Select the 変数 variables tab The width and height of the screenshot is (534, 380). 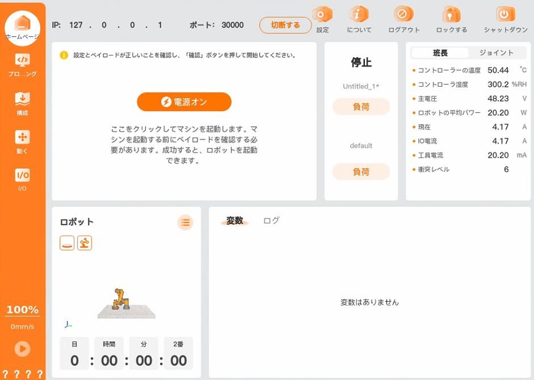(x=234, y=221)
